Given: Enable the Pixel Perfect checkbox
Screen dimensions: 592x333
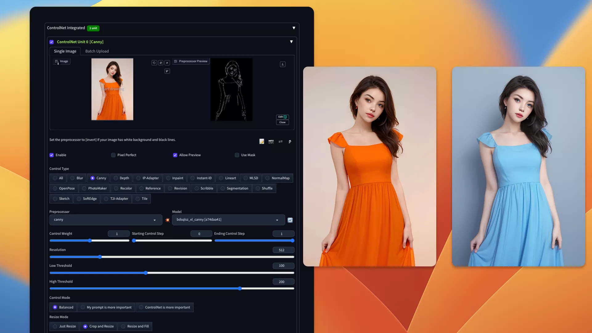Looking at the screenshot, I should point(113,155).
